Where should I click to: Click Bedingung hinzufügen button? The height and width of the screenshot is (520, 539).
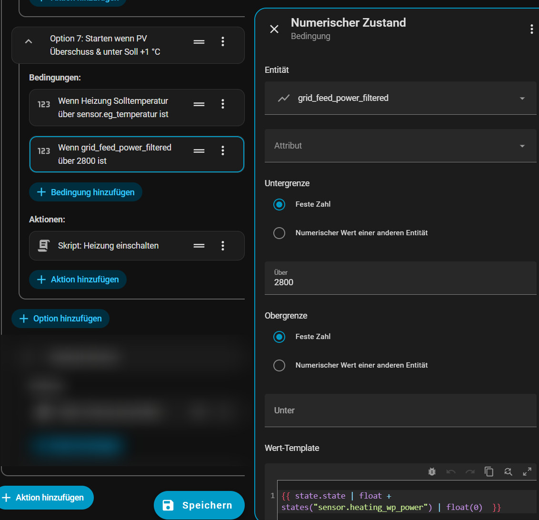click(x=86, y=192)
